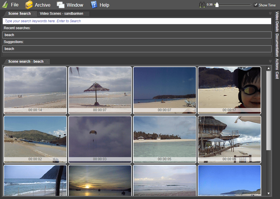This screenshot has width=280, height=199.
Task: Open the Cast side panel
Action: [277, 75]
